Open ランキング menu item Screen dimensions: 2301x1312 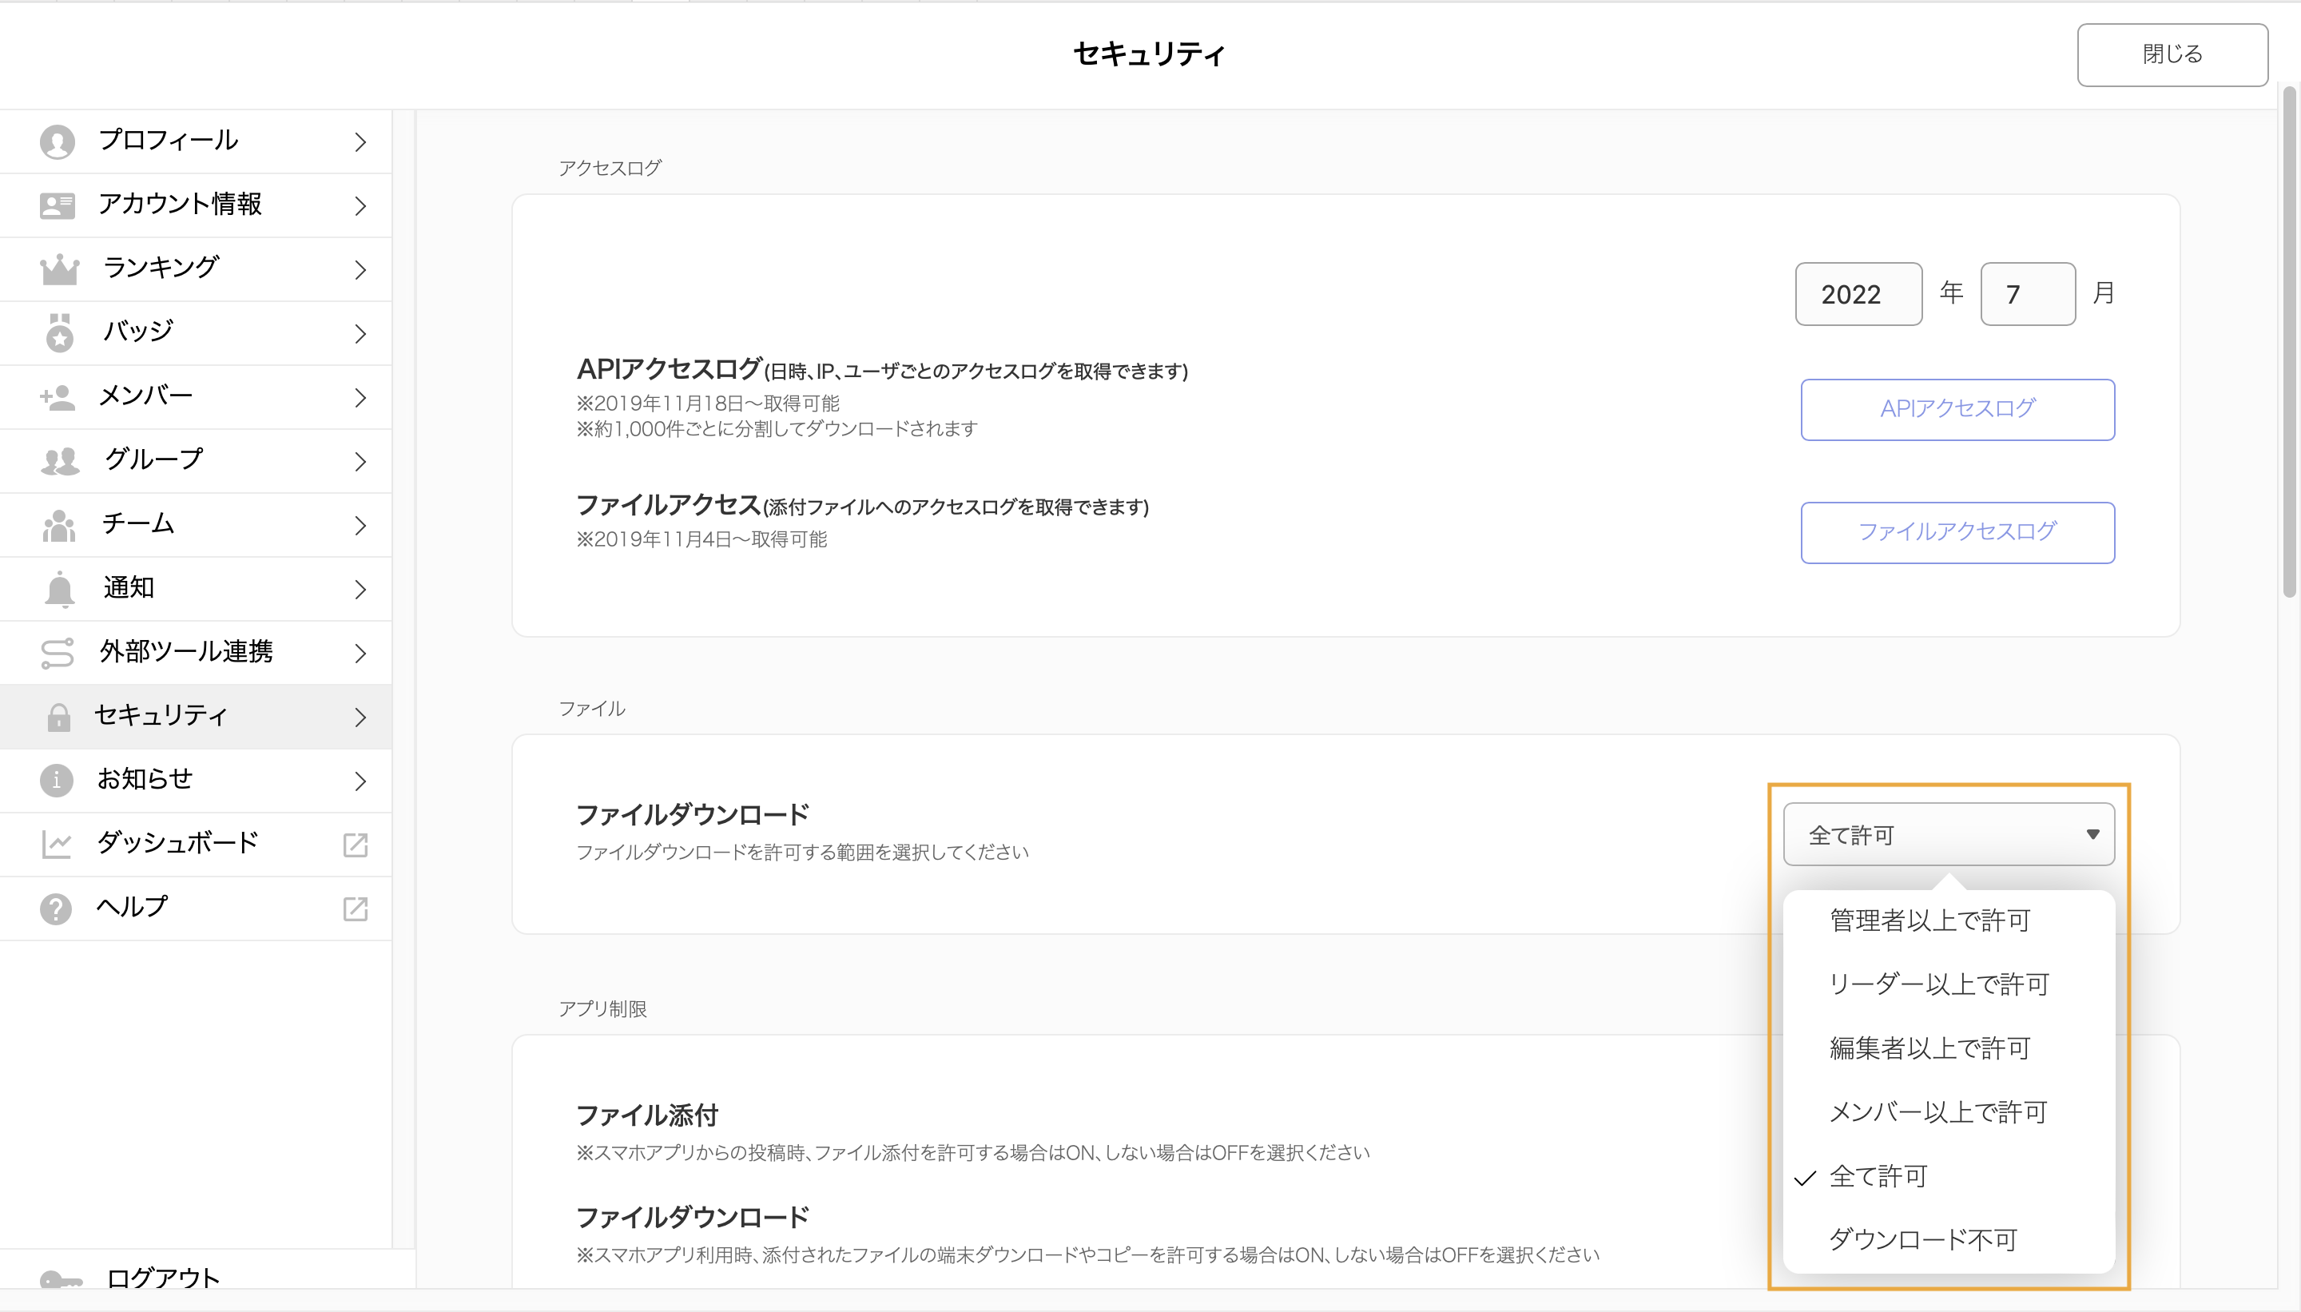[196, 269]
